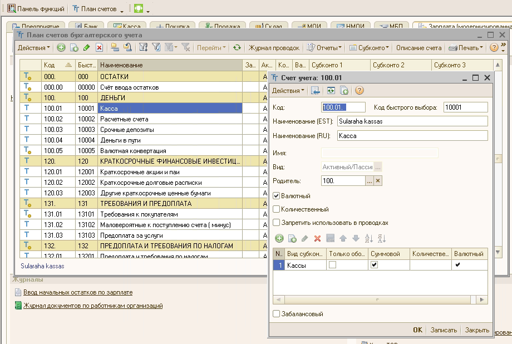Image resolution: width=512 pixels, height=344 pixels.
Task: Uncheck the Валютный checkbox
Action: (x=277, y=196)
